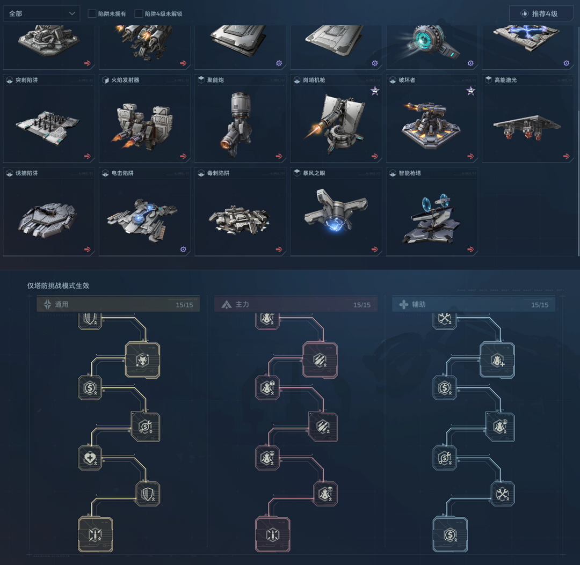Click the 推荐4级 button
Screen dimensions: 580x565
pyautogui.click(x=541, y=13)
